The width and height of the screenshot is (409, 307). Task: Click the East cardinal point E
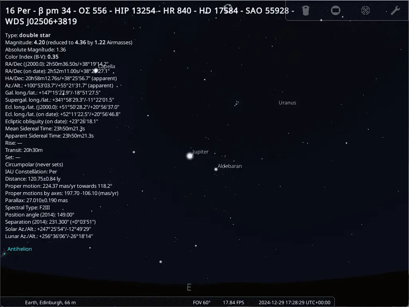(x=189, y=287)
